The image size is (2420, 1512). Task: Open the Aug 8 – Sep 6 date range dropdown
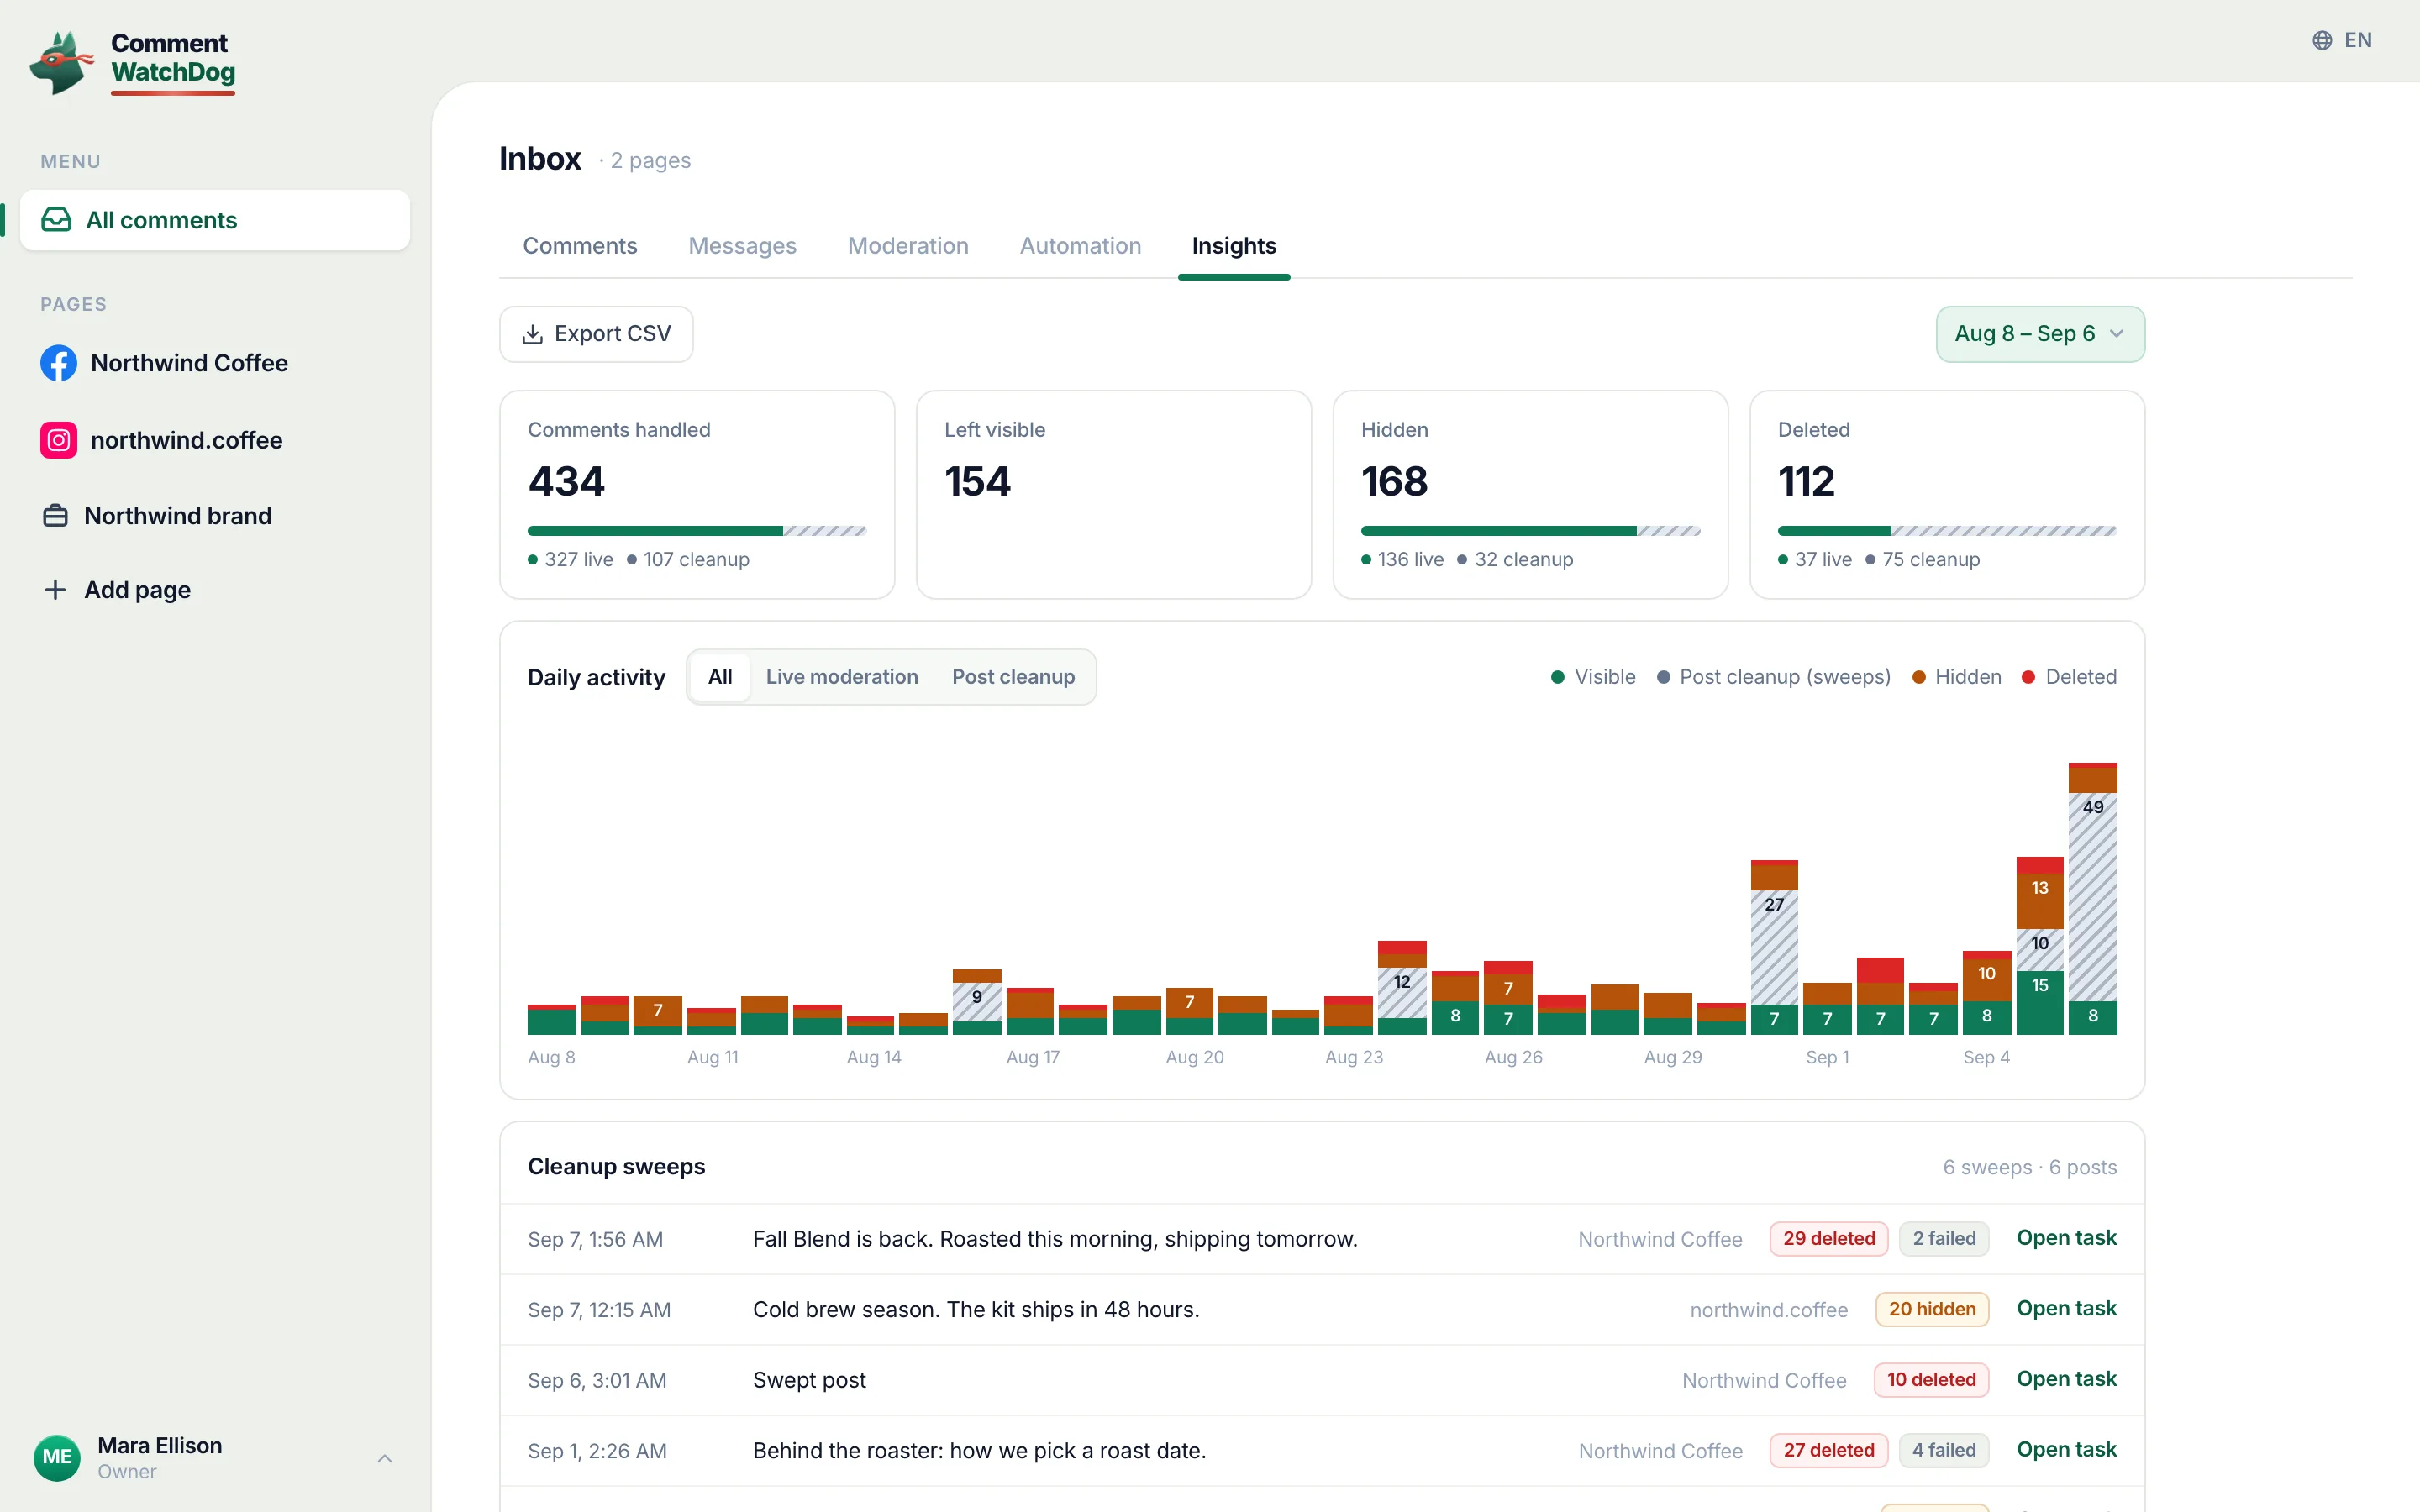(2040, 334)
